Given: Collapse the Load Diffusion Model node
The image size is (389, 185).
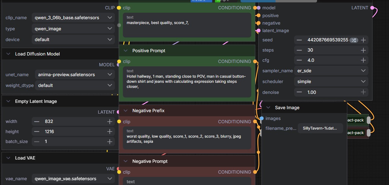Looking at the screenshot, I should click(8, 54).
